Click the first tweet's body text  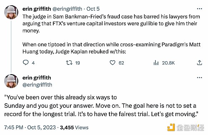112,34
